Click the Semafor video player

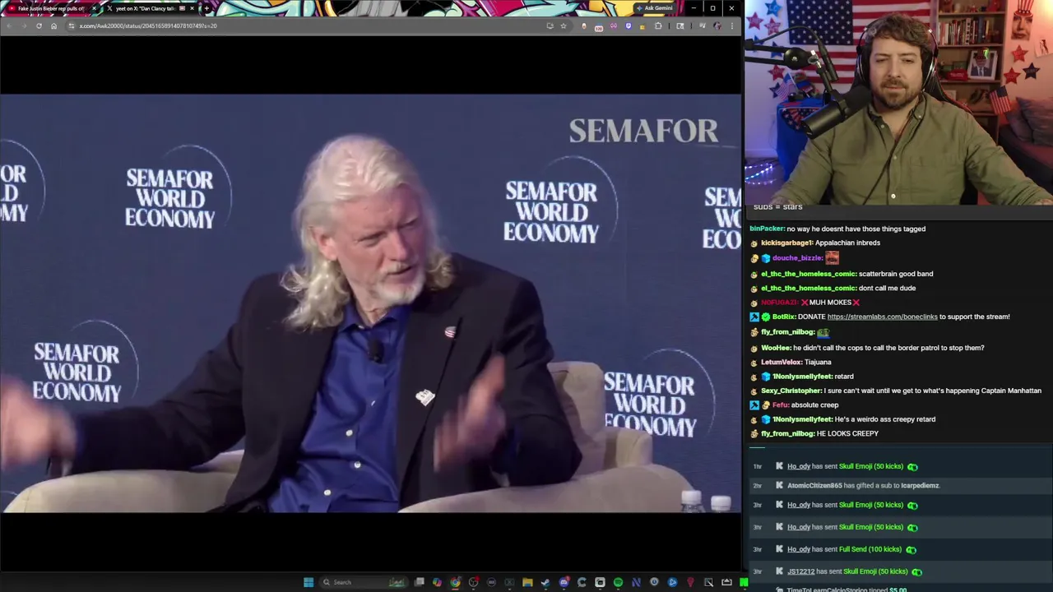pyautogui.click(x=370, y=303)
